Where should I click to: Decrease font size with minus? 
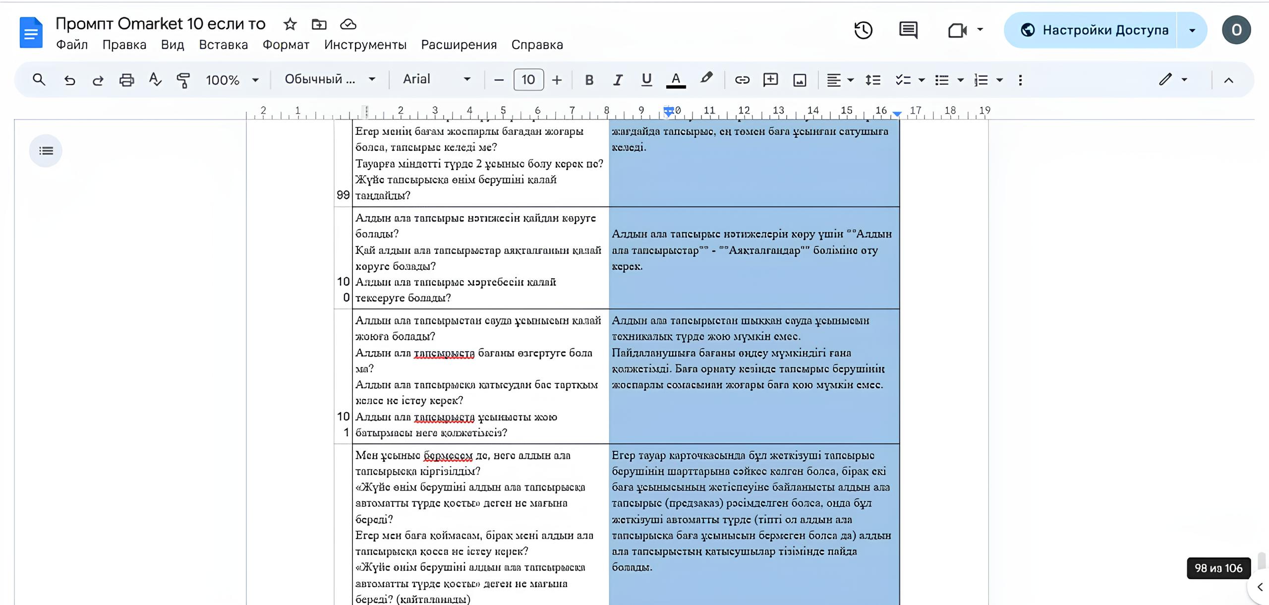(499, 80)
